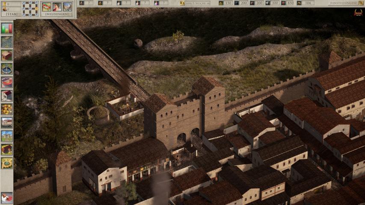Select the gold coins trade icon

click(7, 109)
